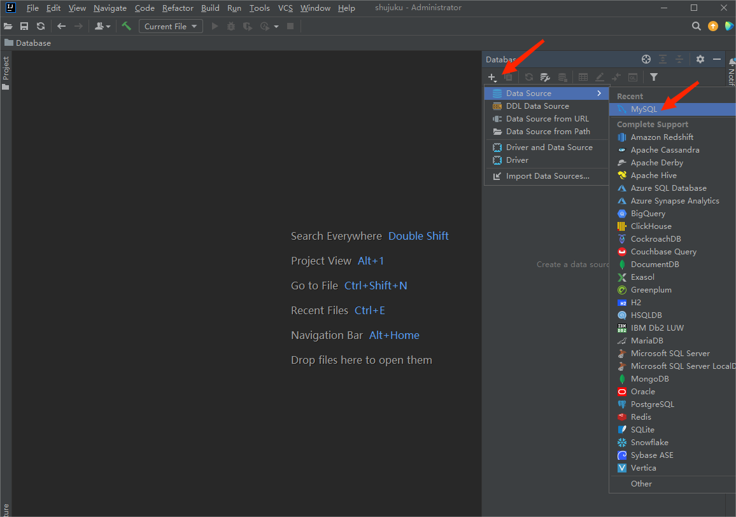Select Oracle data source
Viewport: 736px width, 517px height.
click(672, 391)
